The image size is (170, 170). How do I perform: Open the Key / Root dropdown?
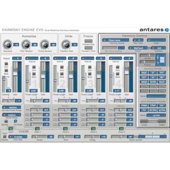tap(138, 40)
